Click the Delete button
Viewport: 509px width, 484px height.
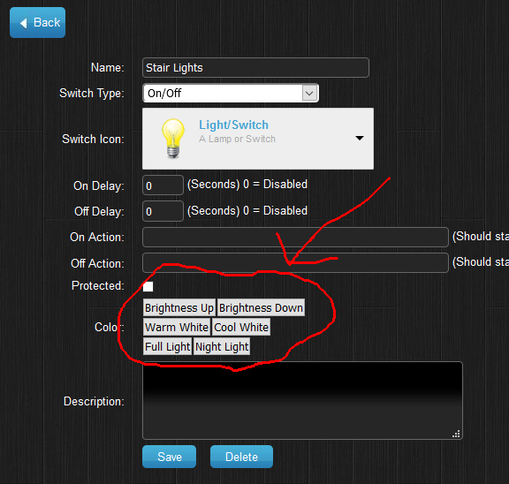(241, 457)
